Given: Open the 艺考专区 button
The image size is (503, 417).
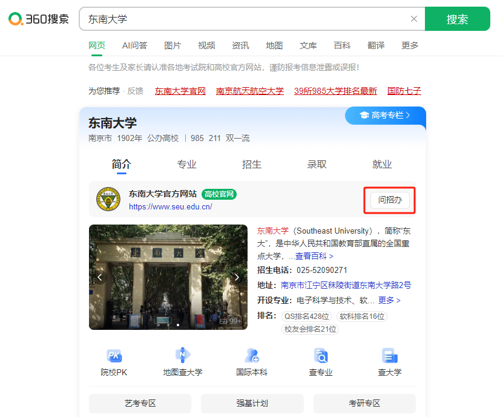Looking at the screenshot, I should tap(140, 403).
